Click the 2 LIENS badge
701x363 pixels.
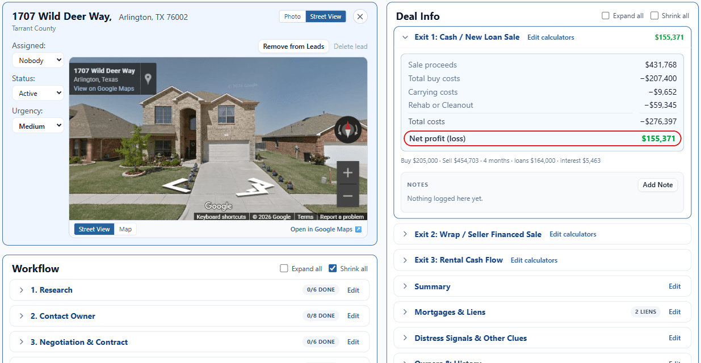(646, 312)
